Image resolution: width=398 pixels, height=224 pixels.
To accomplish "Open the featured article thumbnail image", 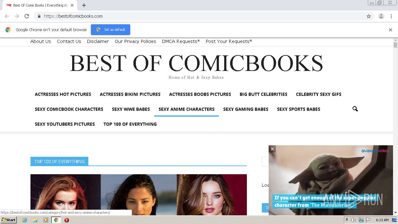I will pos(139,195).
